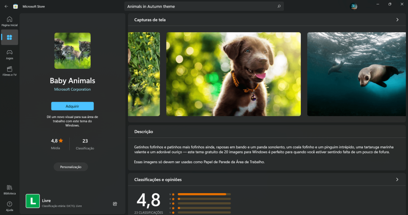408x215 pixels.
Task: Click the search box with Animals text
Action: (x=199, y=6)
